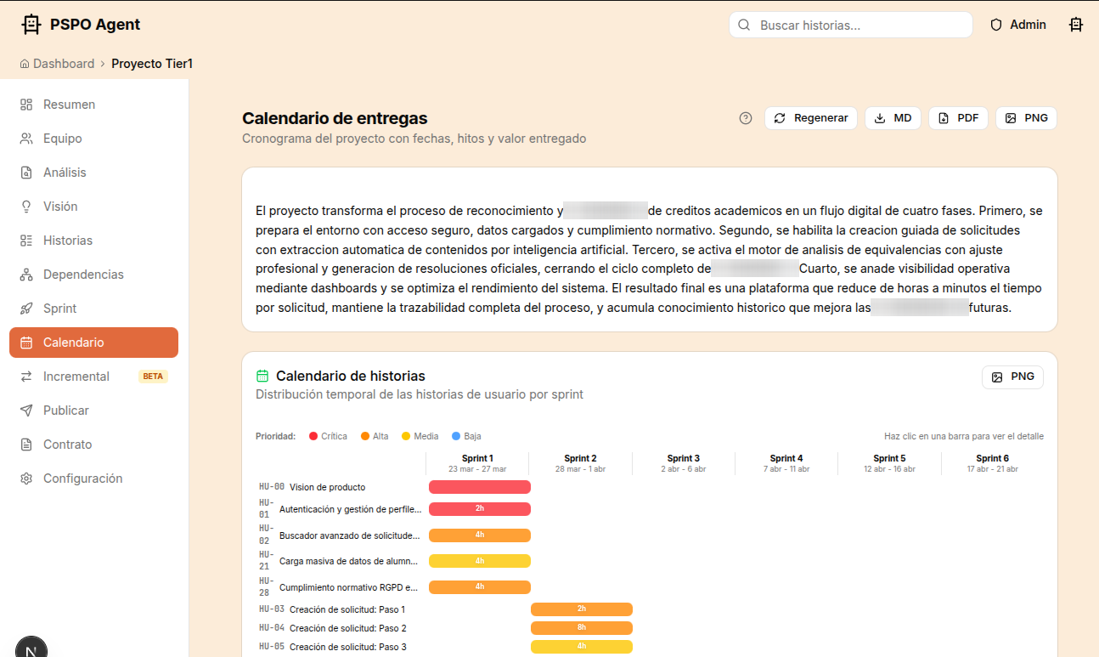Select Contrato from the sidebar
This screenshot has height=657, width=1099.
click(66, 444)
